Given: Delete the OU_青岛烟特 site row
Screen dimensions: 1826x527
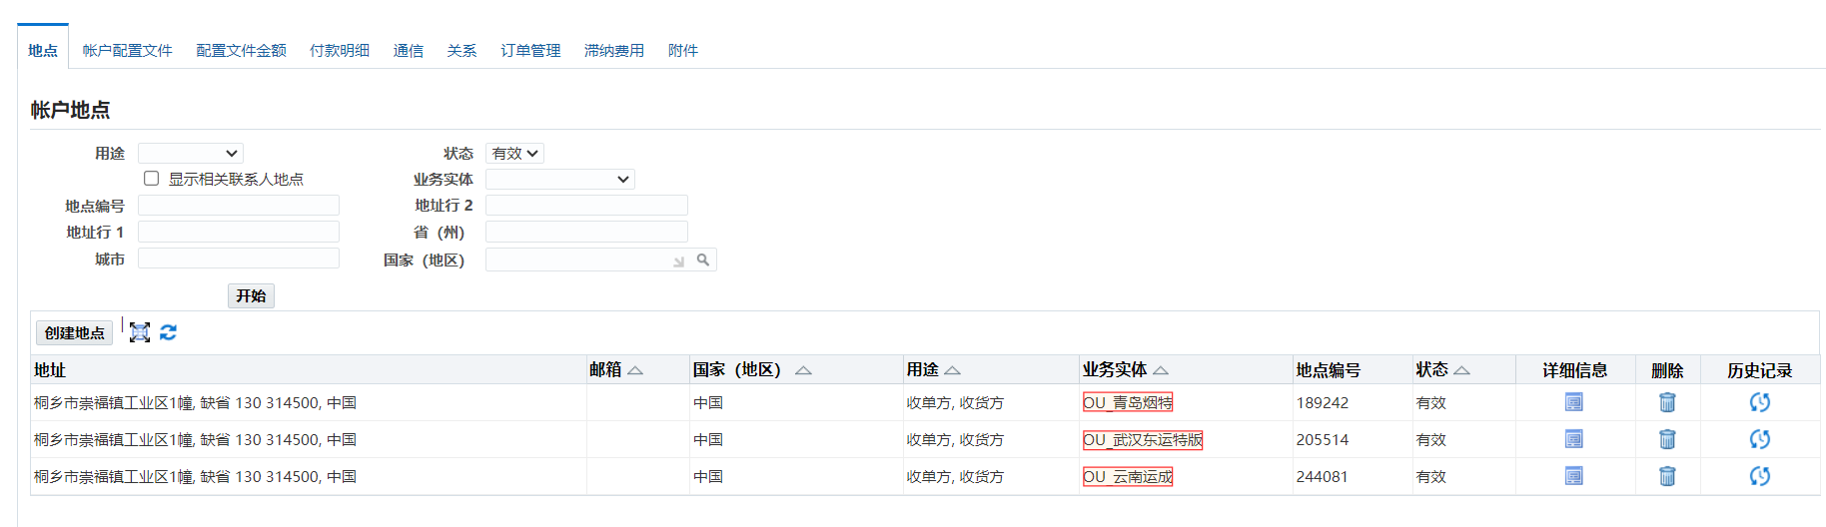Looking at the screenshot, I should pos(1666,402).
